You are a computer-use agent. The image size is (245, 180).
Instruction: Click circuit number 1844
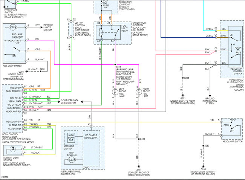click(43, 90)
